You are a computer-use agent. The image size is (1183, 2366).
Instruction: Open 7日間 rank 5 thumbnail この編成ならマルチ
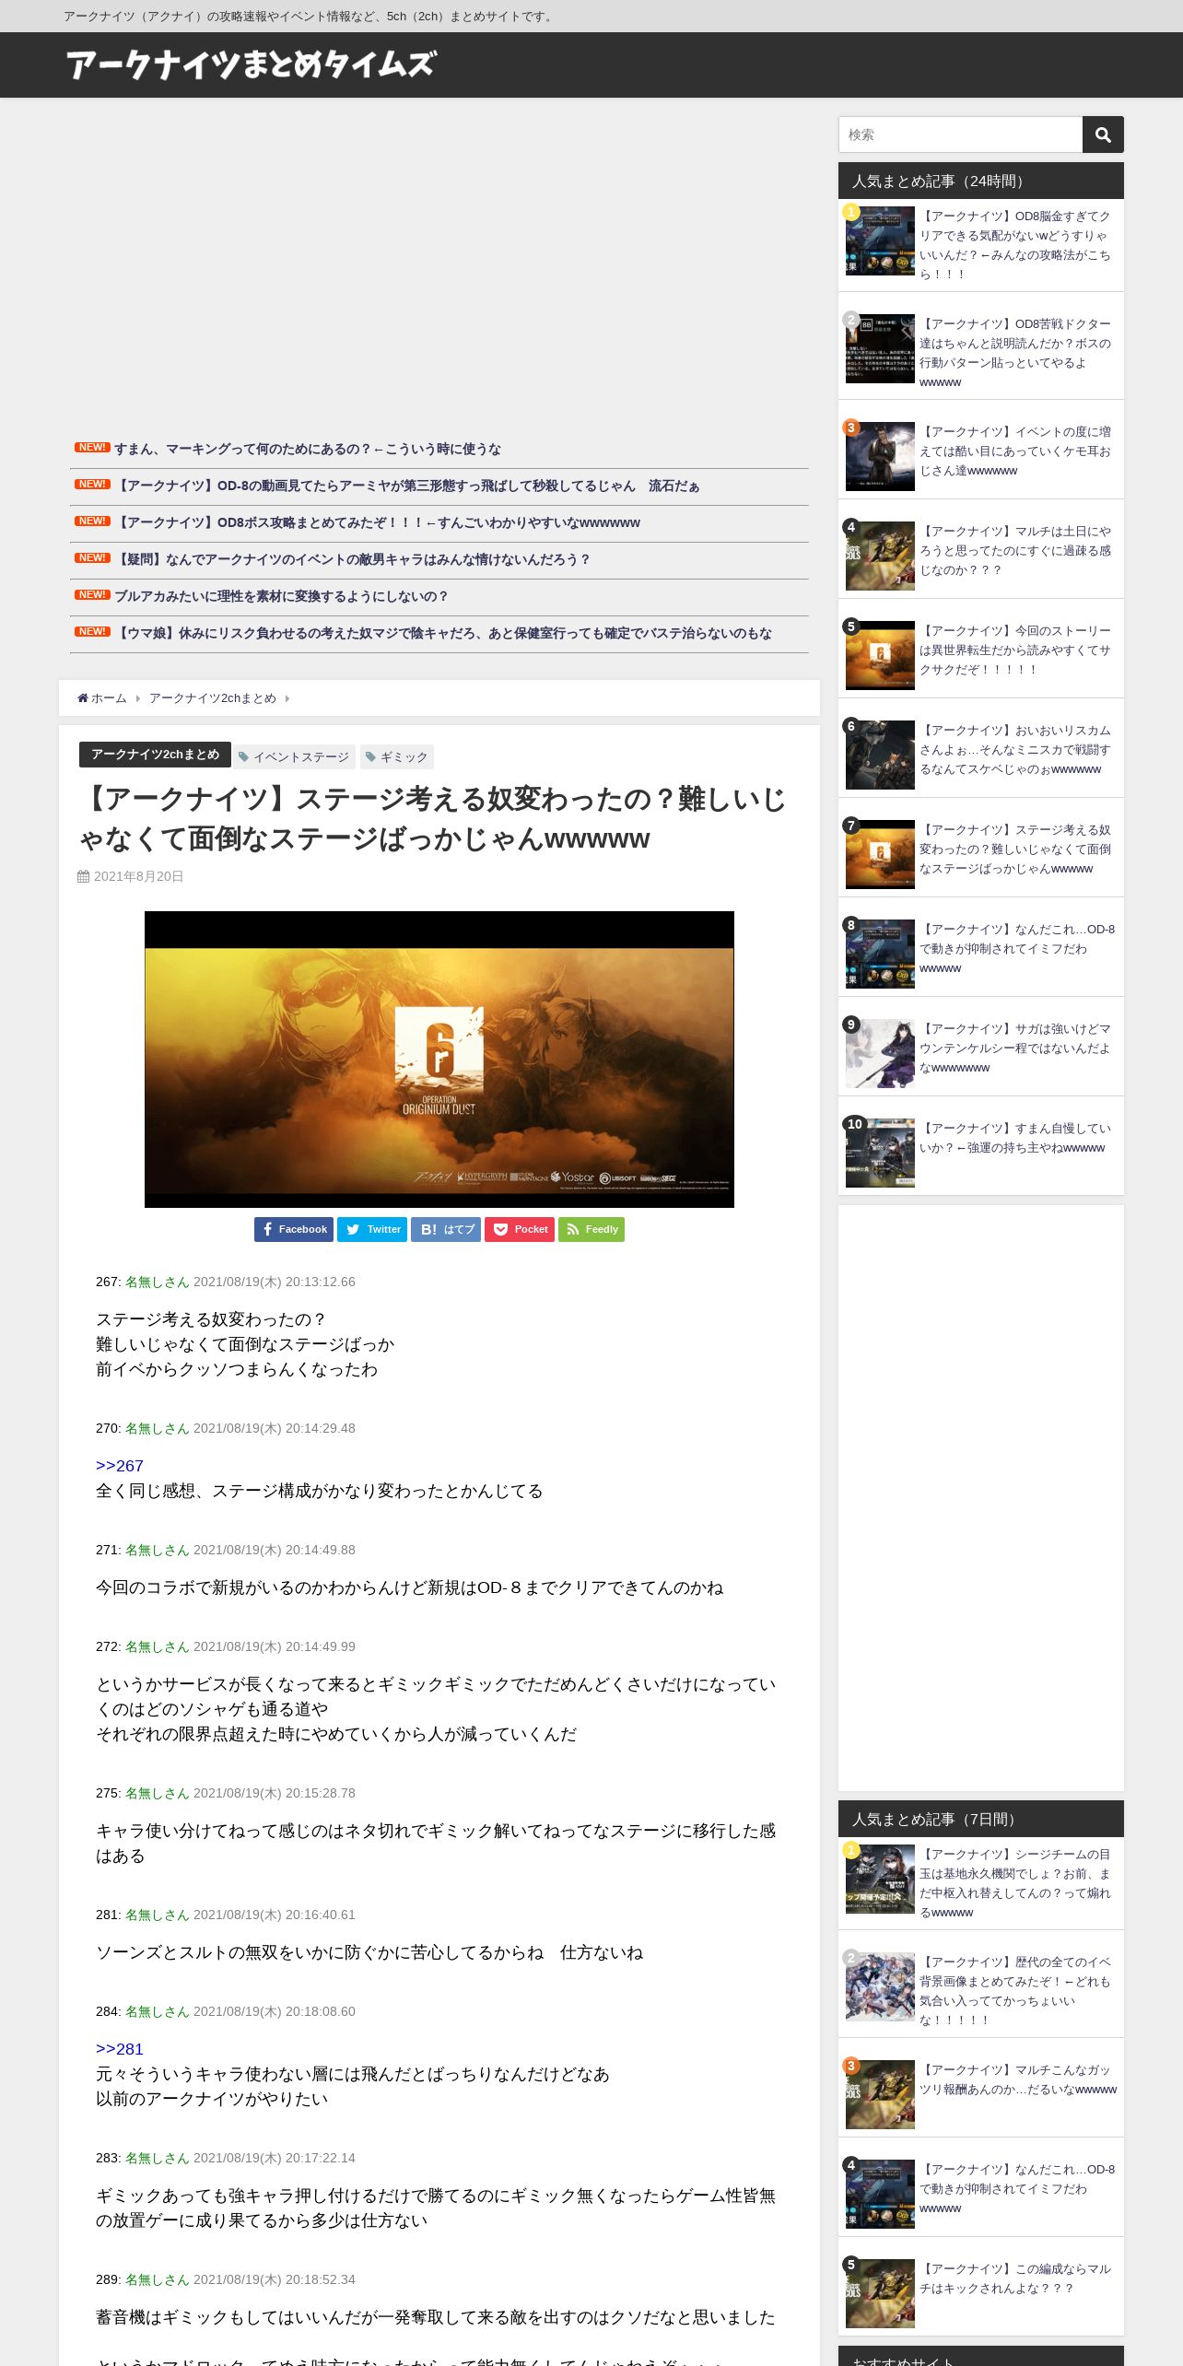click(x=880, y=2294)
